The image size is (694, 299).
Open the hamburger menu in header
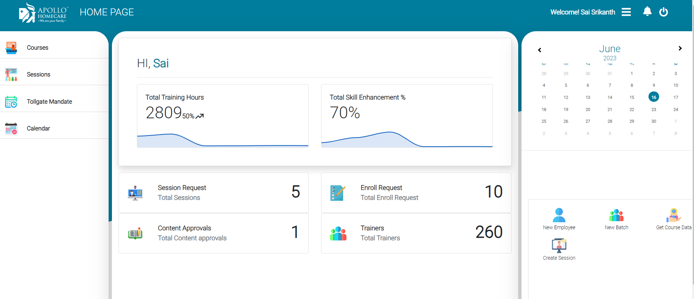pyautogui.click(x=626, y=12)
